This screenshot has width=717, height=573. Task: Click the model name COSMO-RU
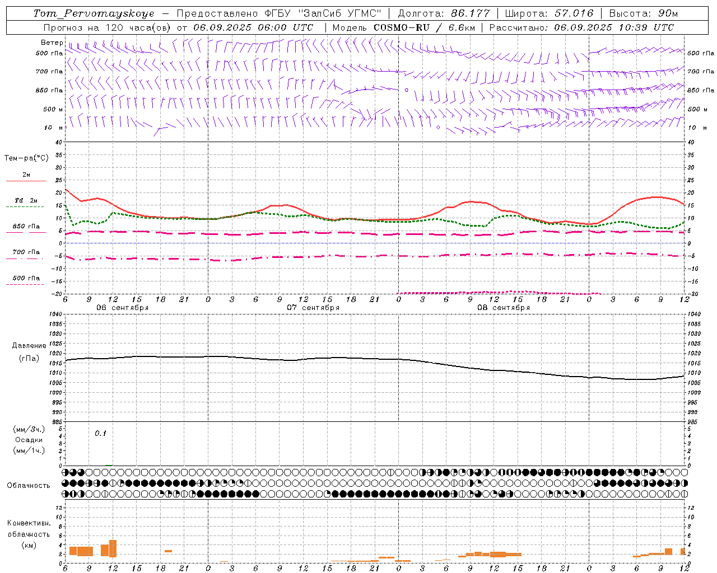point(401,27)
